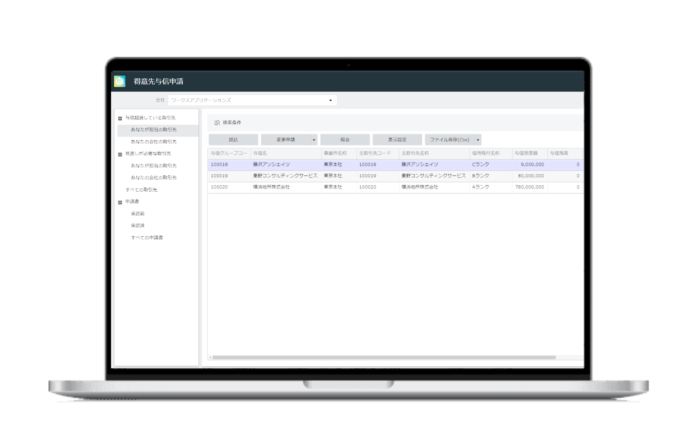Click 秦野コンサルティングサービス in the 与信名 column

pos(285,176)
